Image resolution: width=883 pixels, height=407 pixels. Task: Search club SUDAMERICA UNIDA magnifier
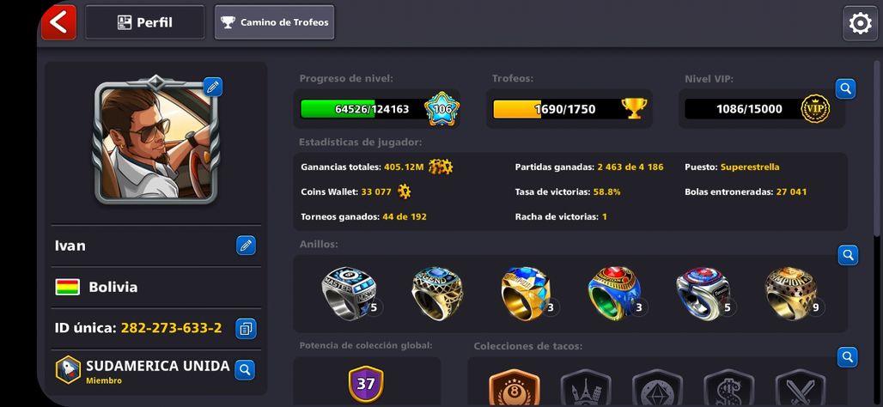point(245,370)
